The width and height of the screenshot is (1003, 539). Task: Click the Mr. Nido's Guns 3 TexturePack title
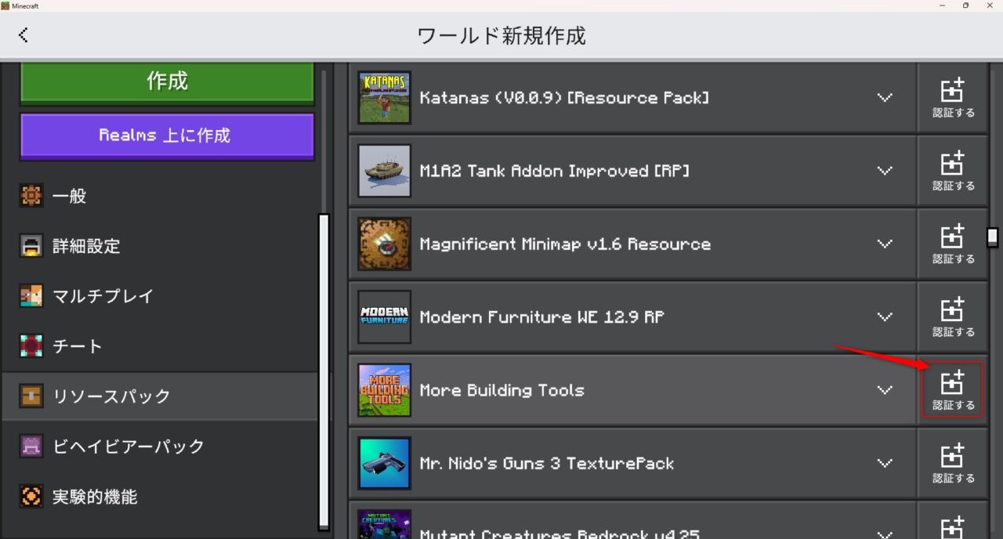(x=547, y=463)
